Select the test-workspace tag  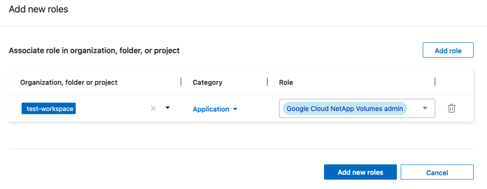click(x=48, y=109)
